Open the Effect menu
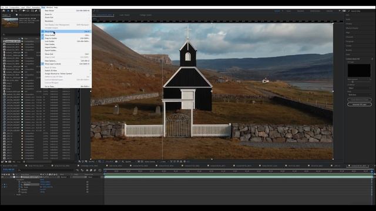The width and height of the screenshot is (376, 211). point(28,8)
